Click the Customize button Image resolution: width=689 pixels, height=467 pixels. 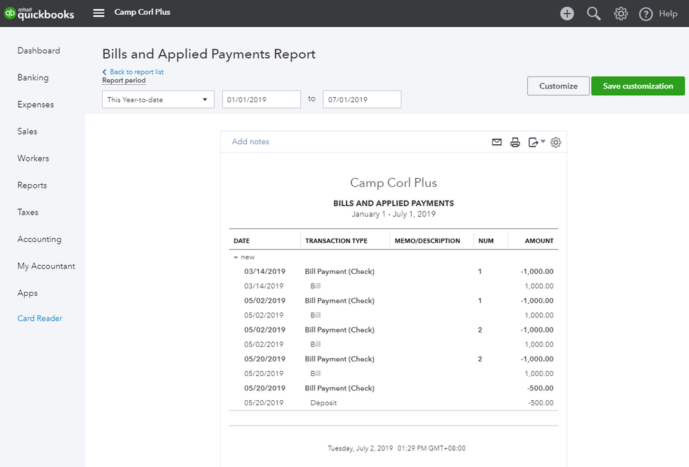coord(558,86)
